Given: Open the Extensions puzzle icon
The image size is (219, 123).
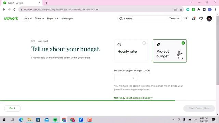Looking at the screenshot, I should (198, 10).
